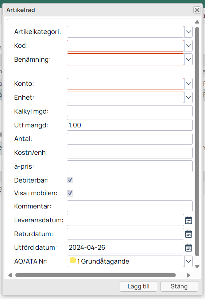Click the scroll right arrow
This screenshot has height=299, width=205.
(x=188, y=275)
